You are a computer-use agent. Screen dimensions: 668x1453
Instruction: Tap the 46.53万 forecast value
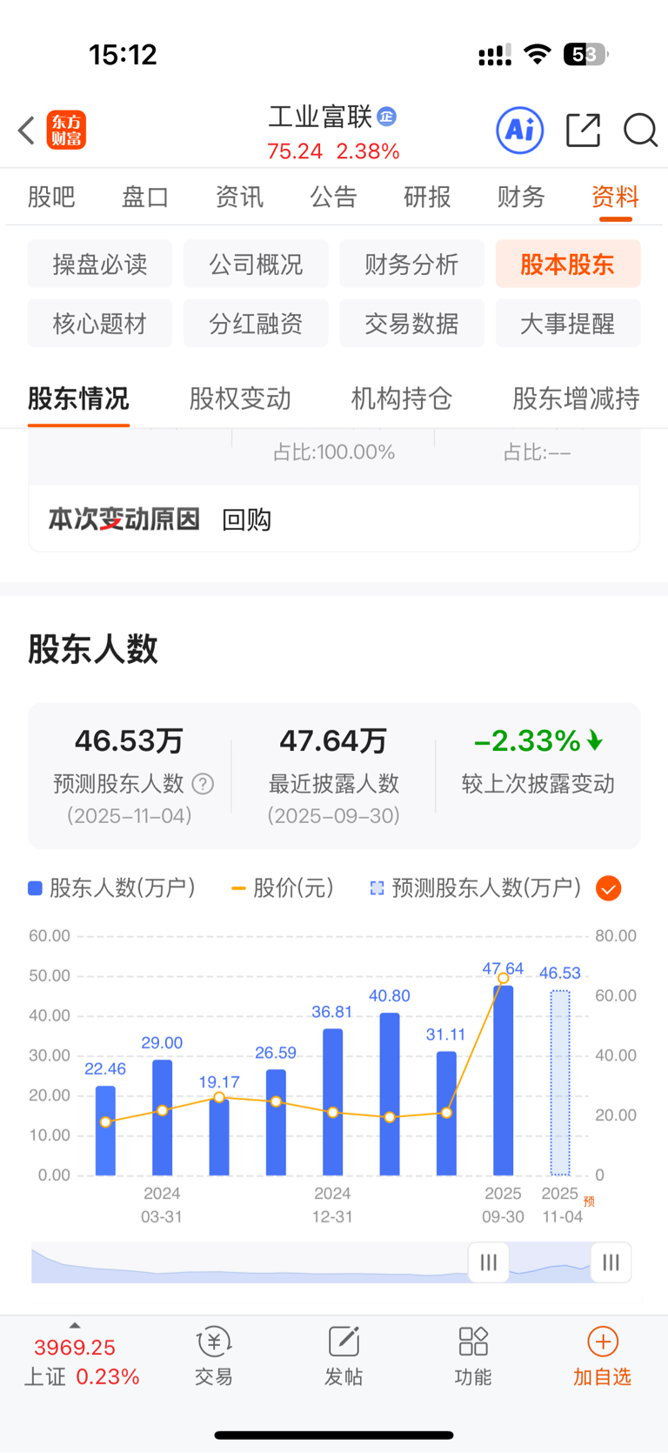point(129,740)
